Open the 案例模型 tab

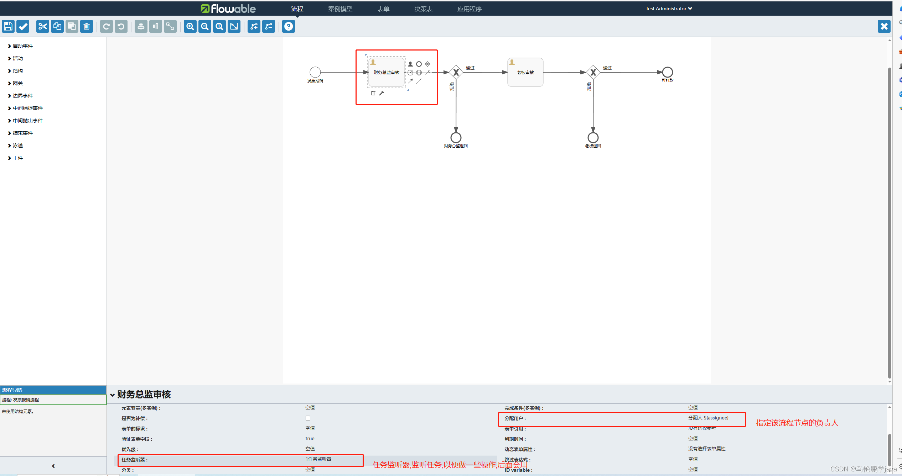coord(340,9)
